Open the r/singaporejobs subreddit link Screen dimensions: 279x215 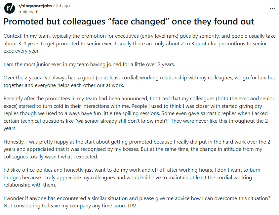36,6
